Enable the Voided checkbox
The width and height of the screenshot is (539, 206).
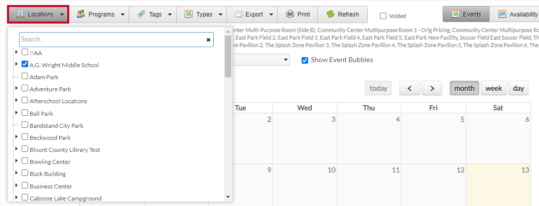pyautogui.click(x=383, y=16)
